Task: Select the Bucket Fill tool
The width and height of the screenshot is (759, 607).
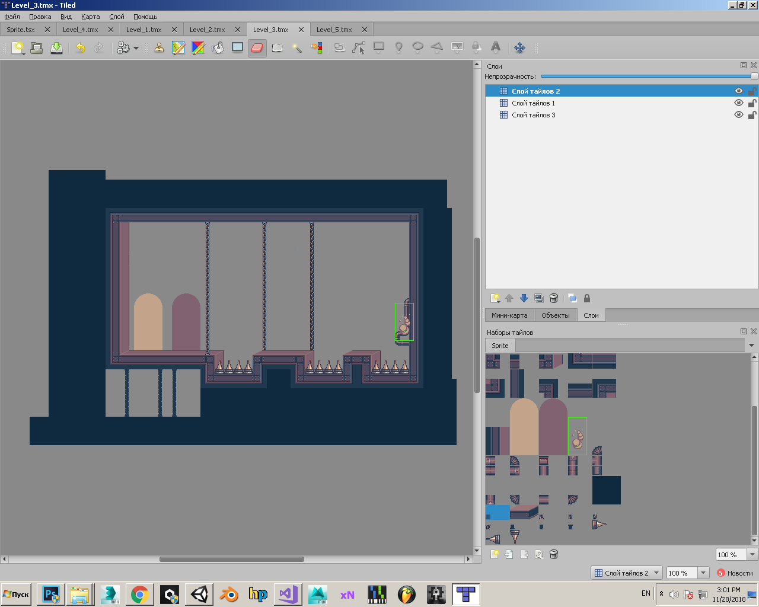Action: [218, 48]
